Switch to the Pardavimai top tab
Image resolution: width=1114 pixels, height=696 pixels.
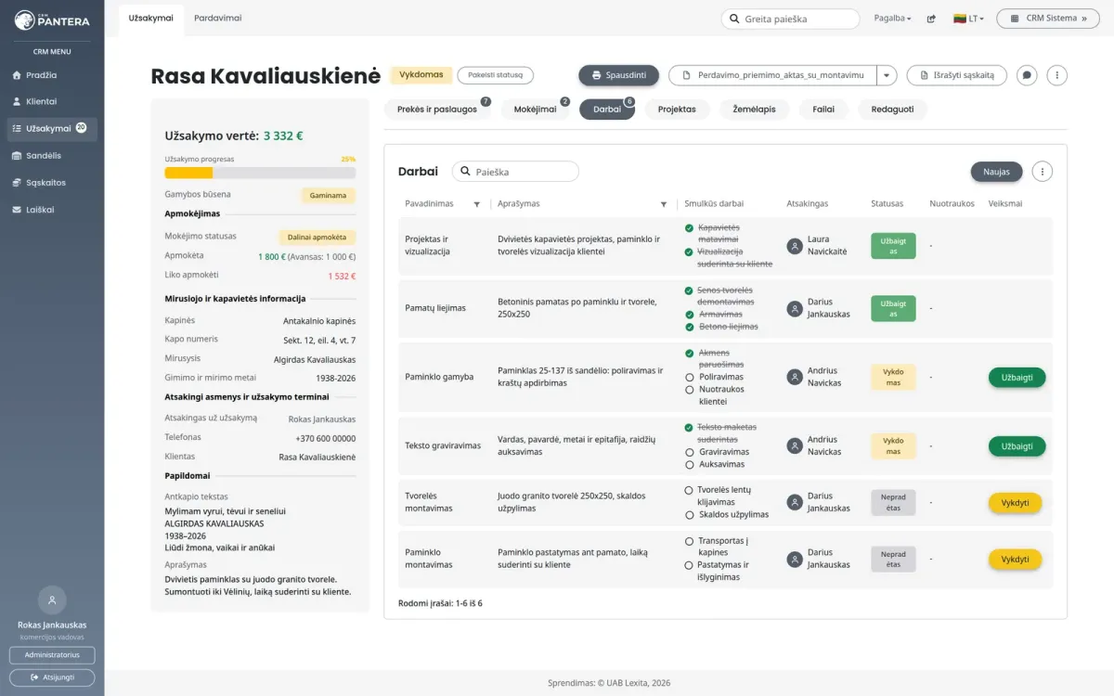tap(218, 19)
